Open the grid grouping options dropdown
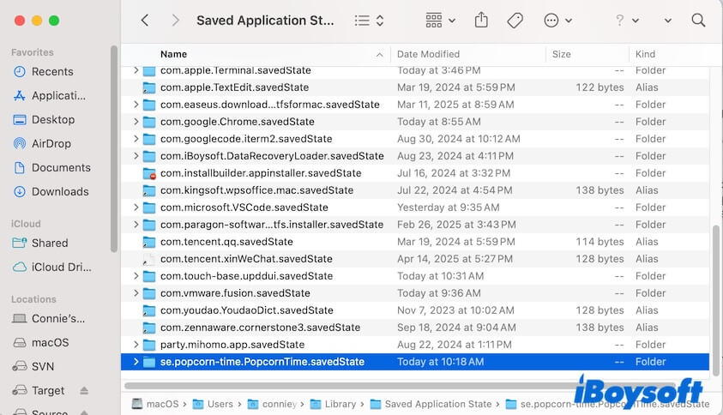The image size is (723, 415). point(441,20)
